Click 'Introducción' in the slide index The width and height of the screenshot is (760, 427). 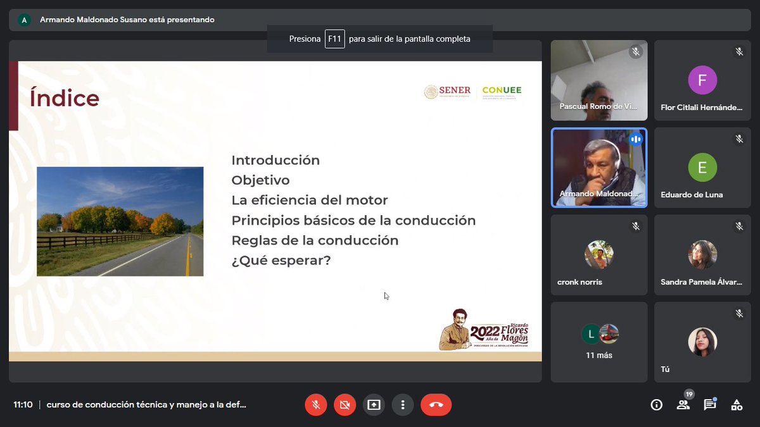tap(275, 160)
